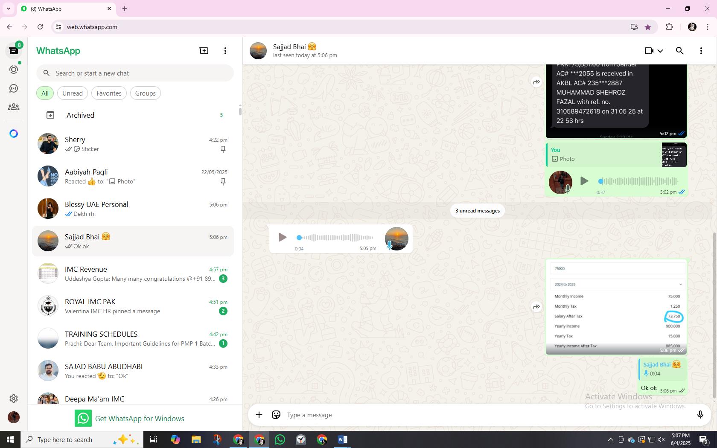This screenshot has height=448, width=717.
Task: Open Windows Start menu
Action: tap(10, 439)
